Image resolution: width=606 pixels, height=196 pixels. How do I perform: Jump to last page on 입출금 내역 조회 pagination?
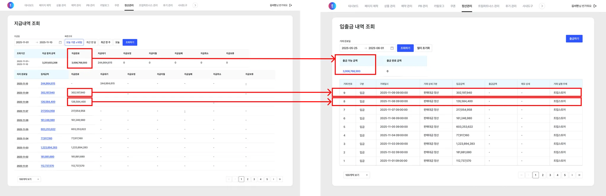579,175
